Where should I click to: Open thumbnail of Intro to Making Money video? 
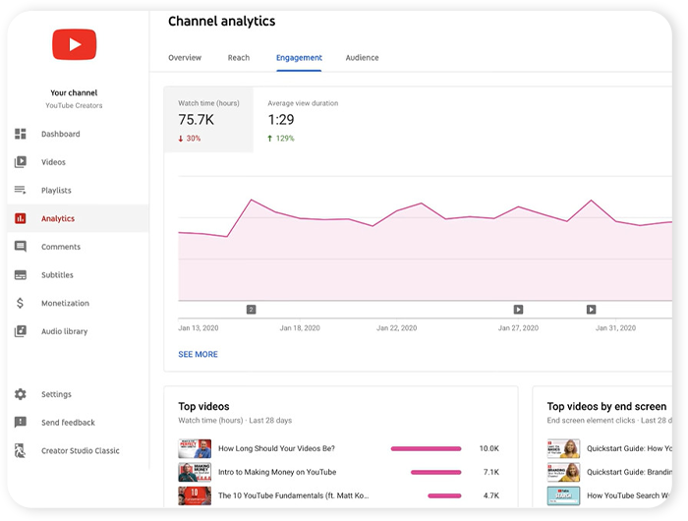pos(195,472)
